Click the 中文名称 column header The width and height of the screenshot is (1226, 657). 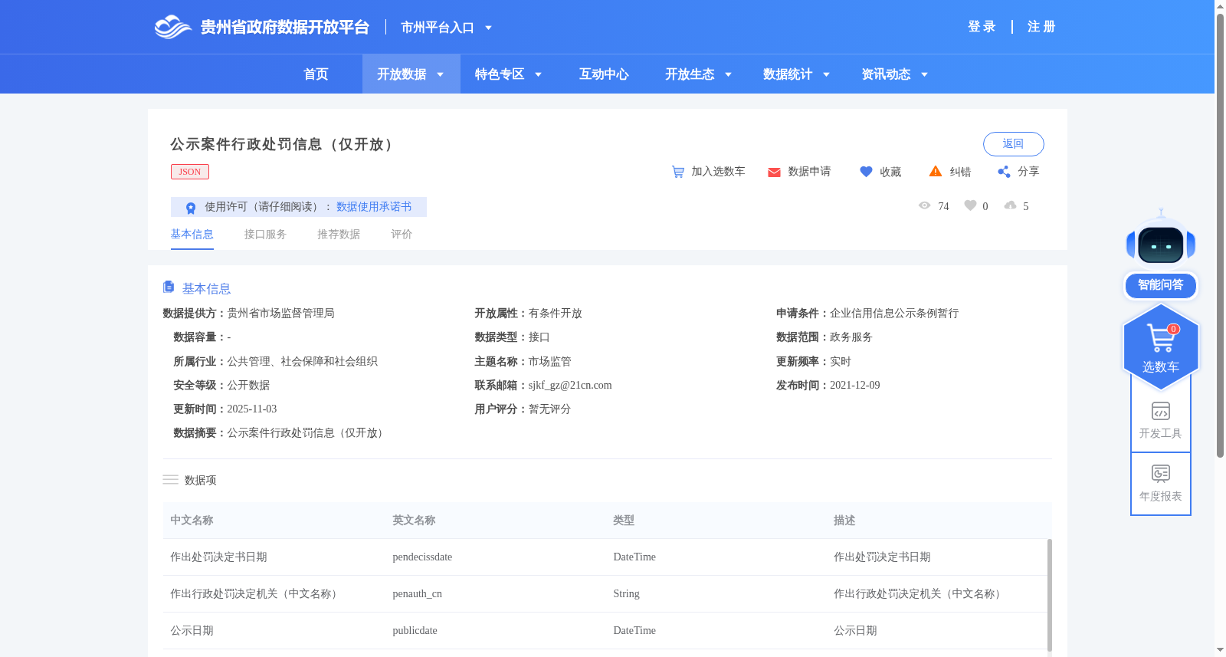pos(192,521)
